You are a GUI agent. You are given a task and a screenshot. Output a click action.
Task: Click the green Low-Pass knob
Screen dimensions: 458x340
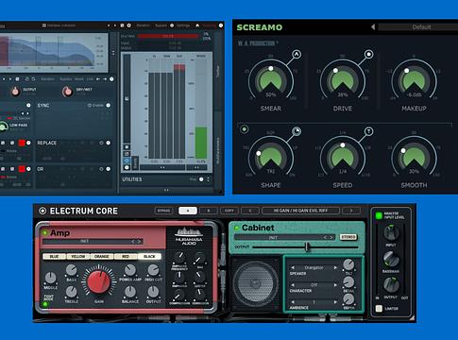pos(3,127)
